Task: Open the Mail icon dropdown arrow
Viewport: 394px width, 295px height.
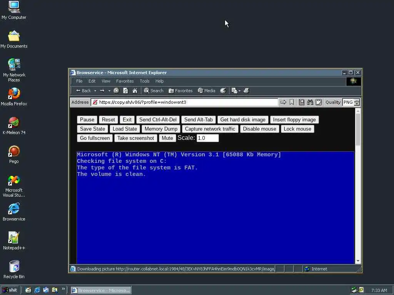Action: point(239,91)
